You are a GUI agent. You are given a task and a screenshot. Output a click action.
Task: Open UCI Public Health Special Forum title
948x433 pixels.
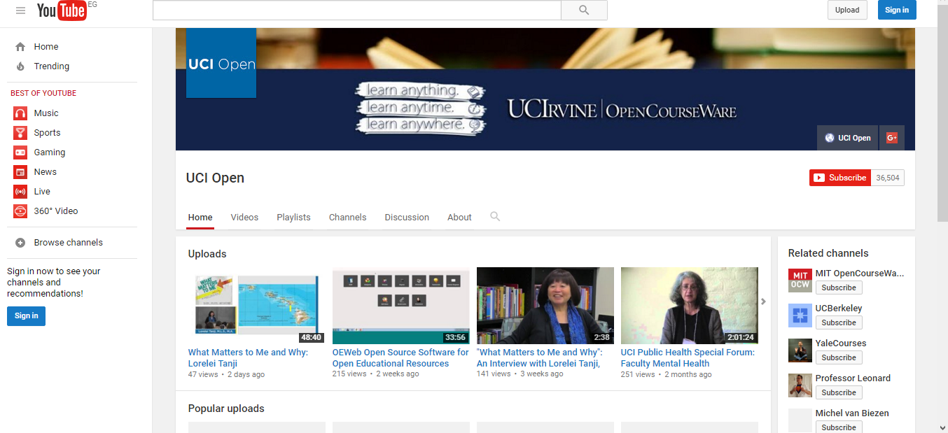click(688, 358)
